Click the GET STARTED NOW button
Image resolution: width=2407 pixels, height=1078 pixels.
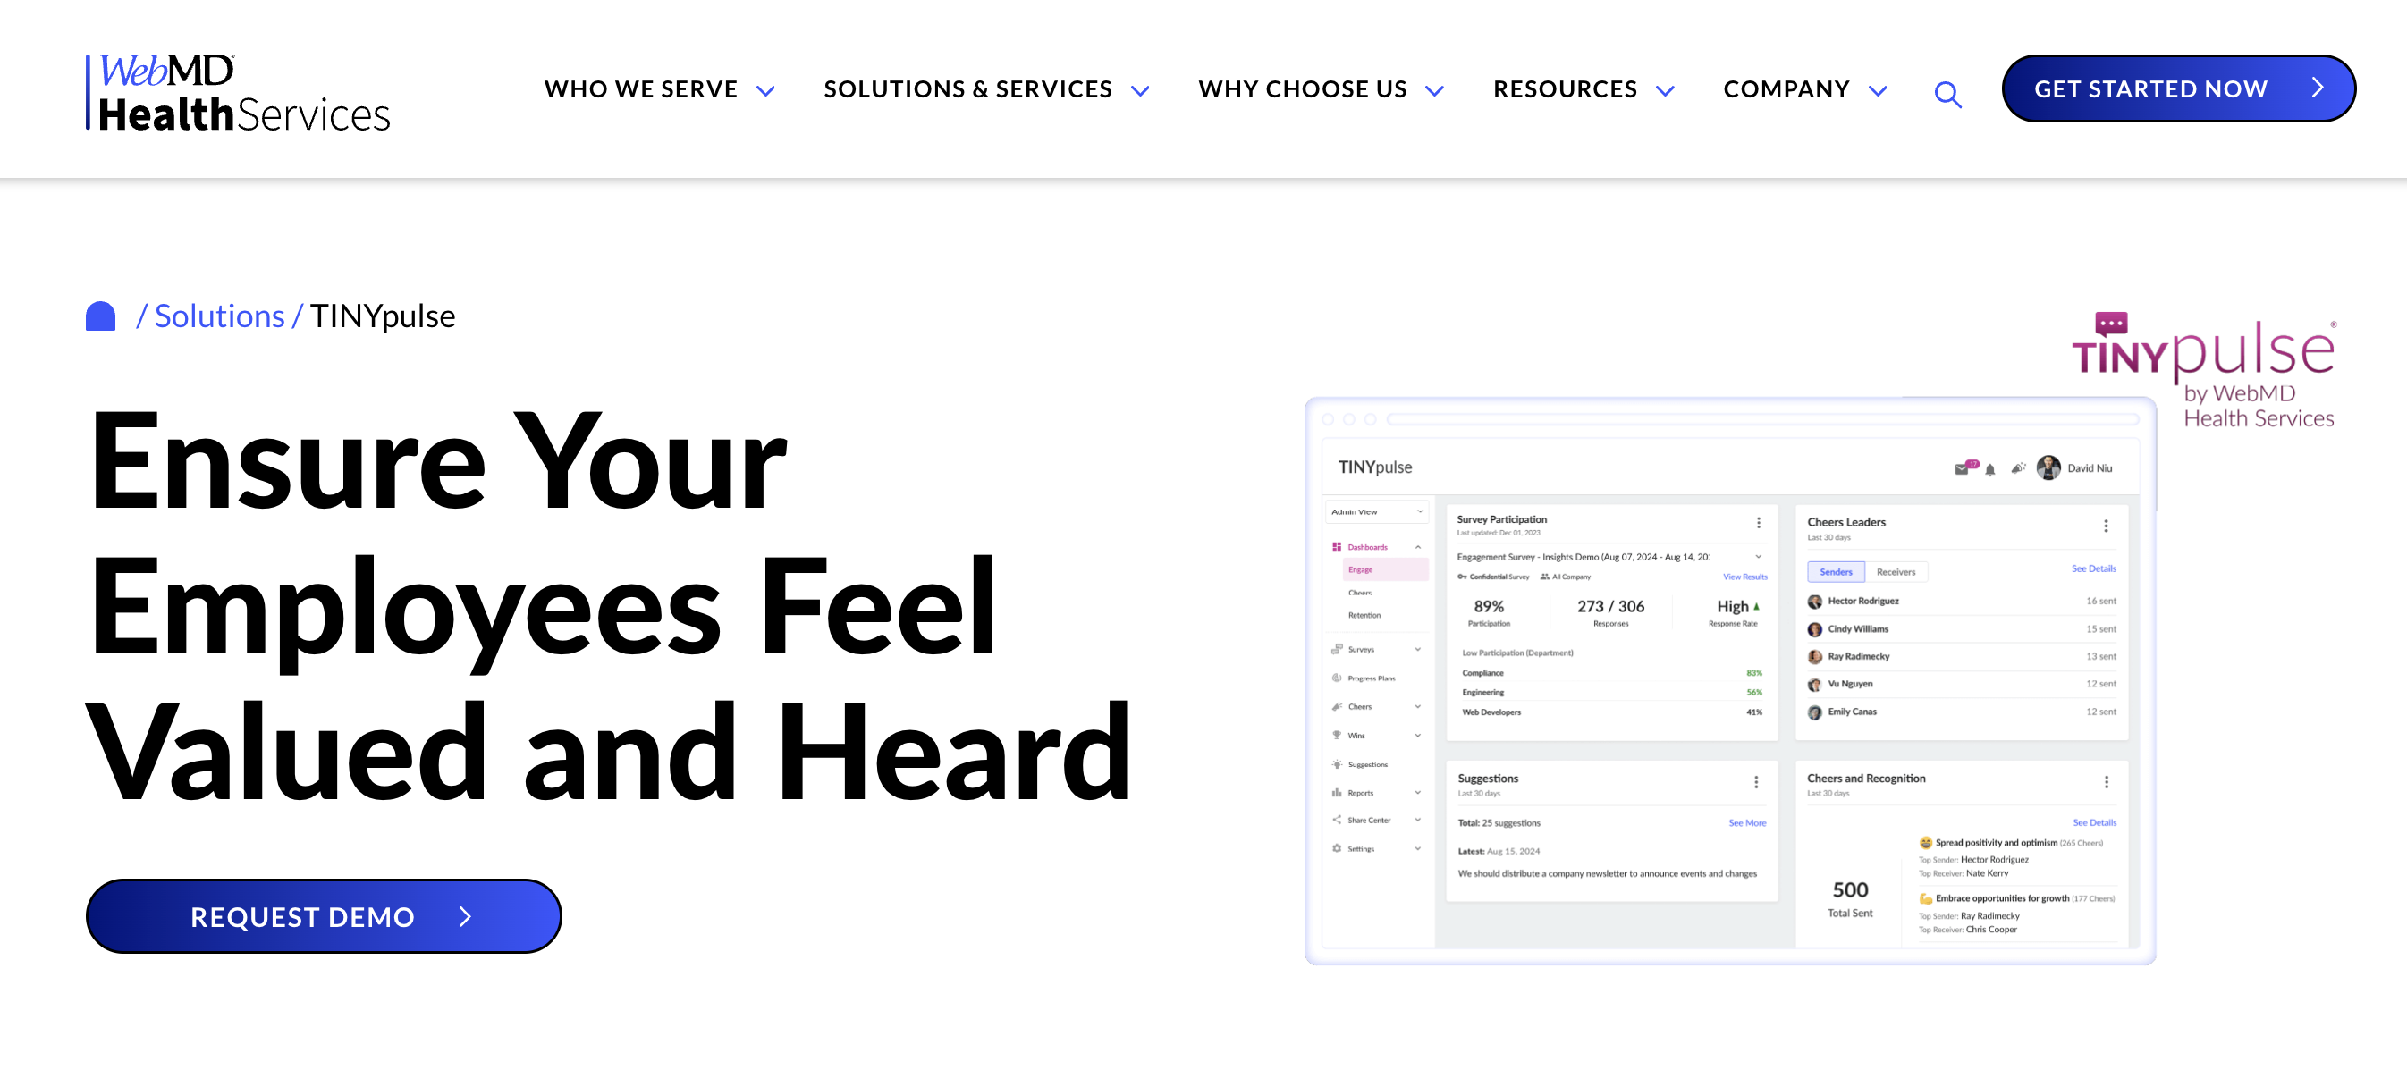[2177, 88]
